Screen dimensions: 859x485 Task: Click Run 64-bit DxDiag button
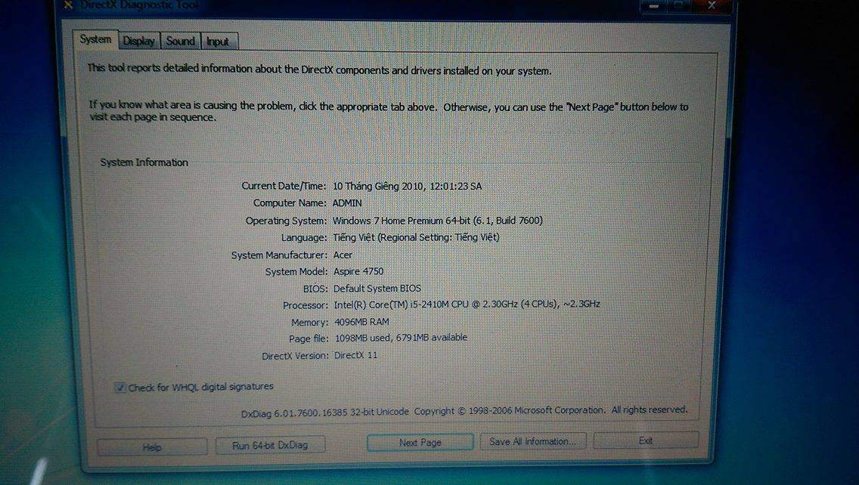point(270,445)
